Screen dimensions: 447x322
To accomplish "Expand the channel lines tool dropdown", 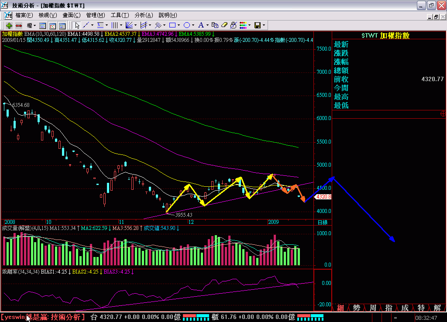I will click(150, 25).
